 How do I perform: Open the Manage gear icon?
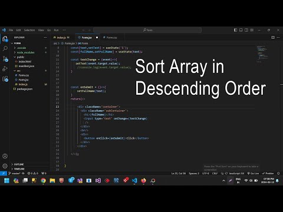point(5,166)
